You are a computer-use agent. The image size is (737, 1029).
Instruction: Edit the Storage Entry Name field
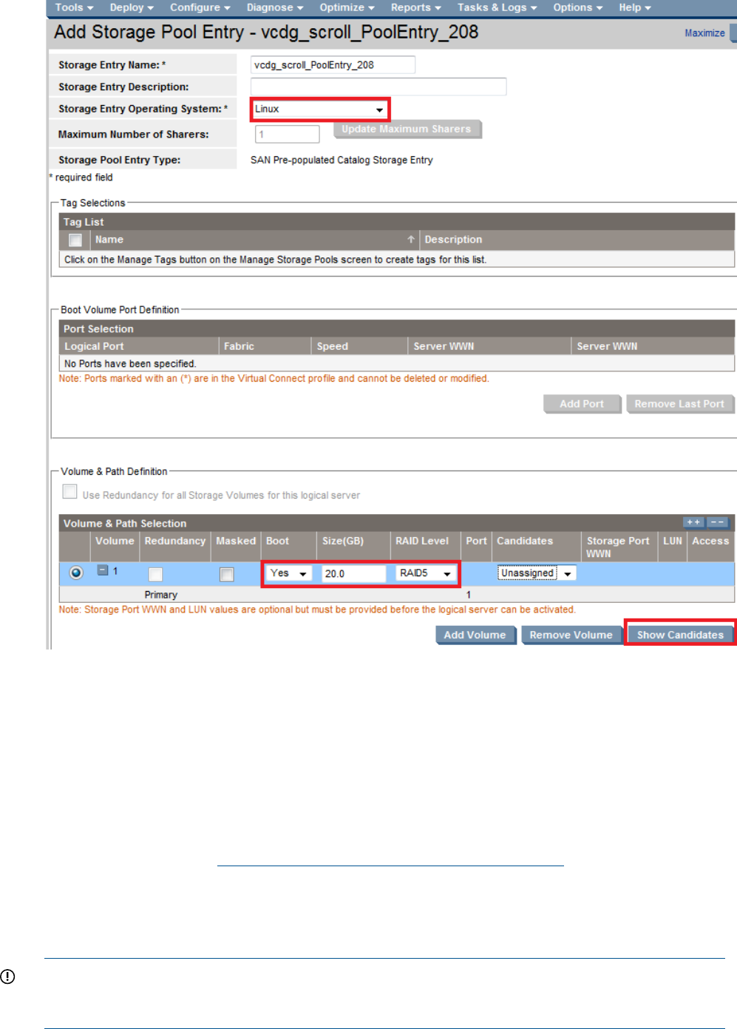(x=333, y=65)
